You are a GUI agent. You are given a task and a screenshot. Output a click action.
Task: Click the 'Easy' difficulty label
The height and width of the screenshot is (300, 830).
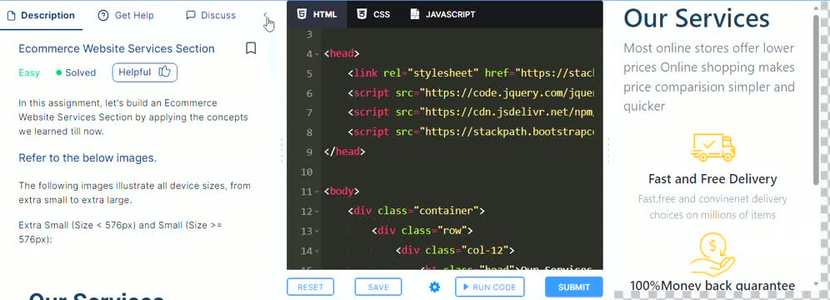[x=29, y=72]
